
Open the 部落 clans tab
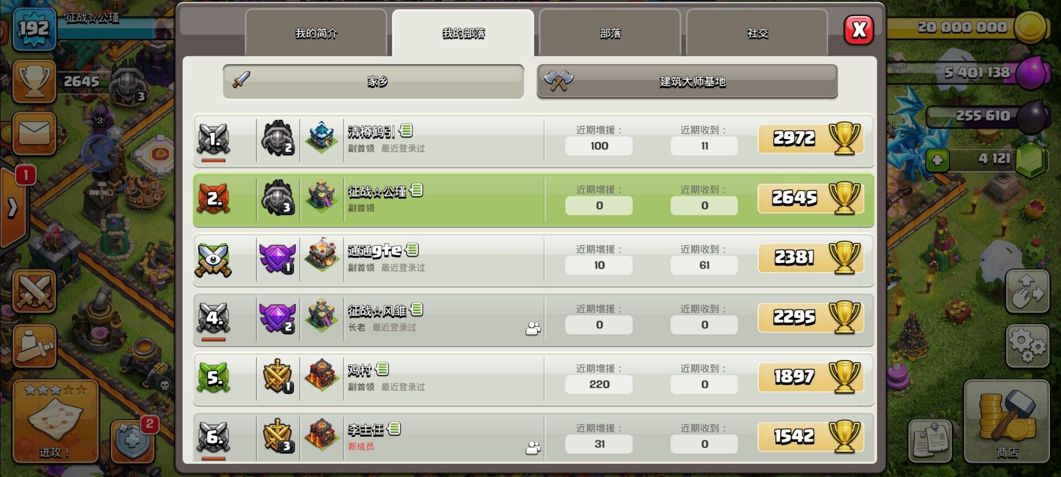610,33
